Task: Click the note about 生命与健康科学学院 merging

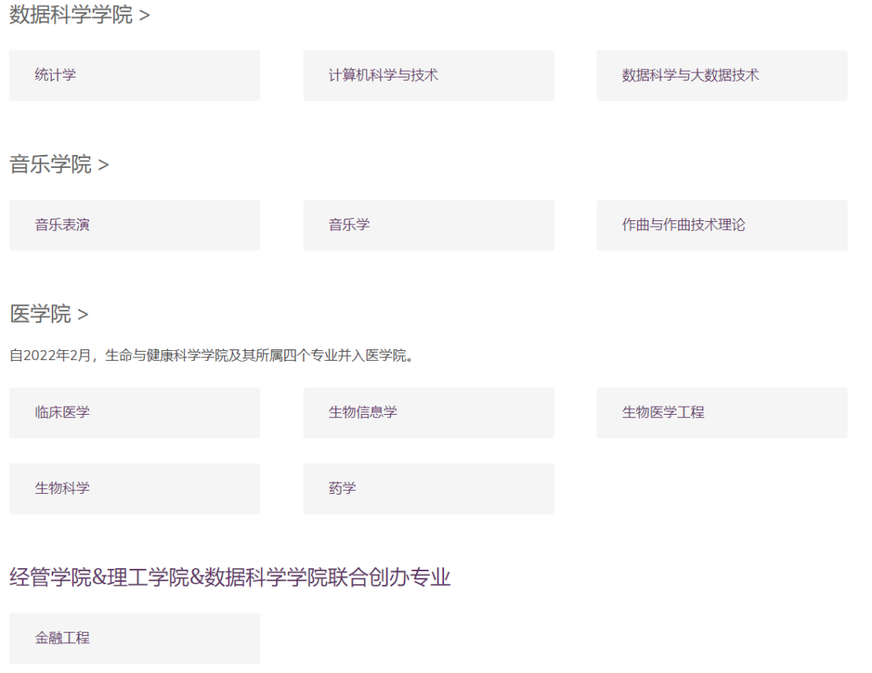Action: click(x=212, y=356)
